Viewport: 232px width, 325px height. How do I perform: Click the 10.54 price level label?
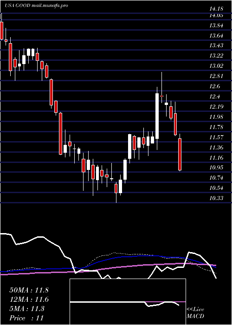click(x=216, y=188)
